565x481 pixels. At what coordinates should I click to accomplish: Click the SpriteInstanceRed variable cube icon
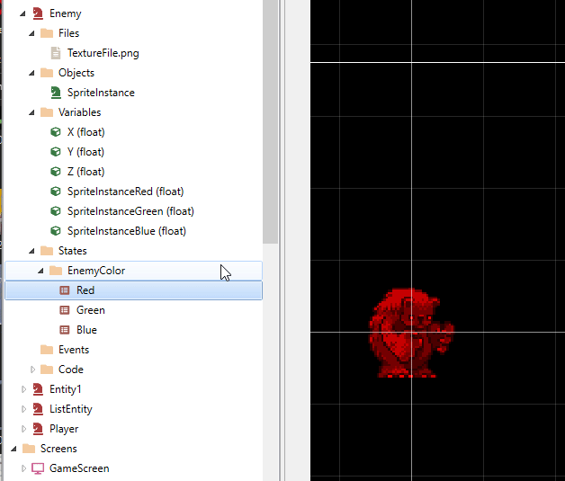click(56, 192)
